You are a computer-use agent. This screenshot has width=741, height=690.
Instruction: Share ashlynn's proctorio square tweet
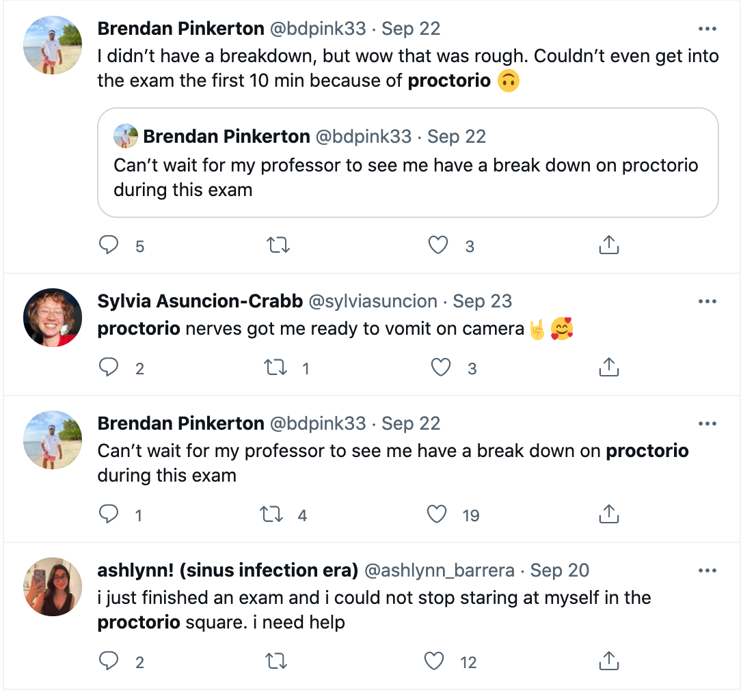click(608, 661)
